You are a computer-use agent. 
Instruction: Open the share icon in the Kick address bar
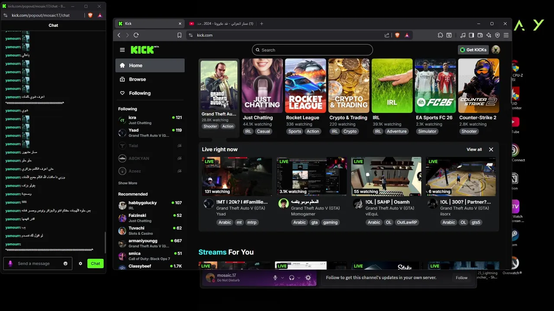click(x=387, y=35)
